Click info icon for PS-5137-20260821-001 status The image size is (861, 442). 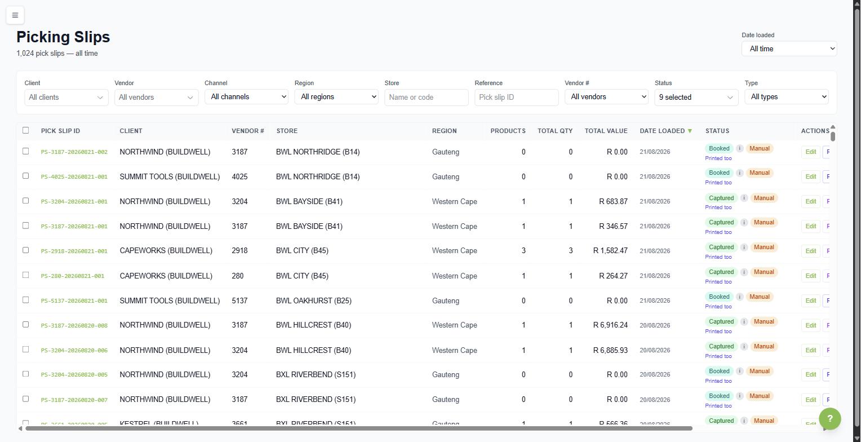(x=739, y=297)
